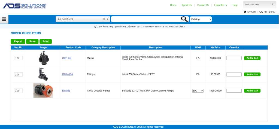Click the Category Description column header
The image size is (279, 129).
coord(103,48)
